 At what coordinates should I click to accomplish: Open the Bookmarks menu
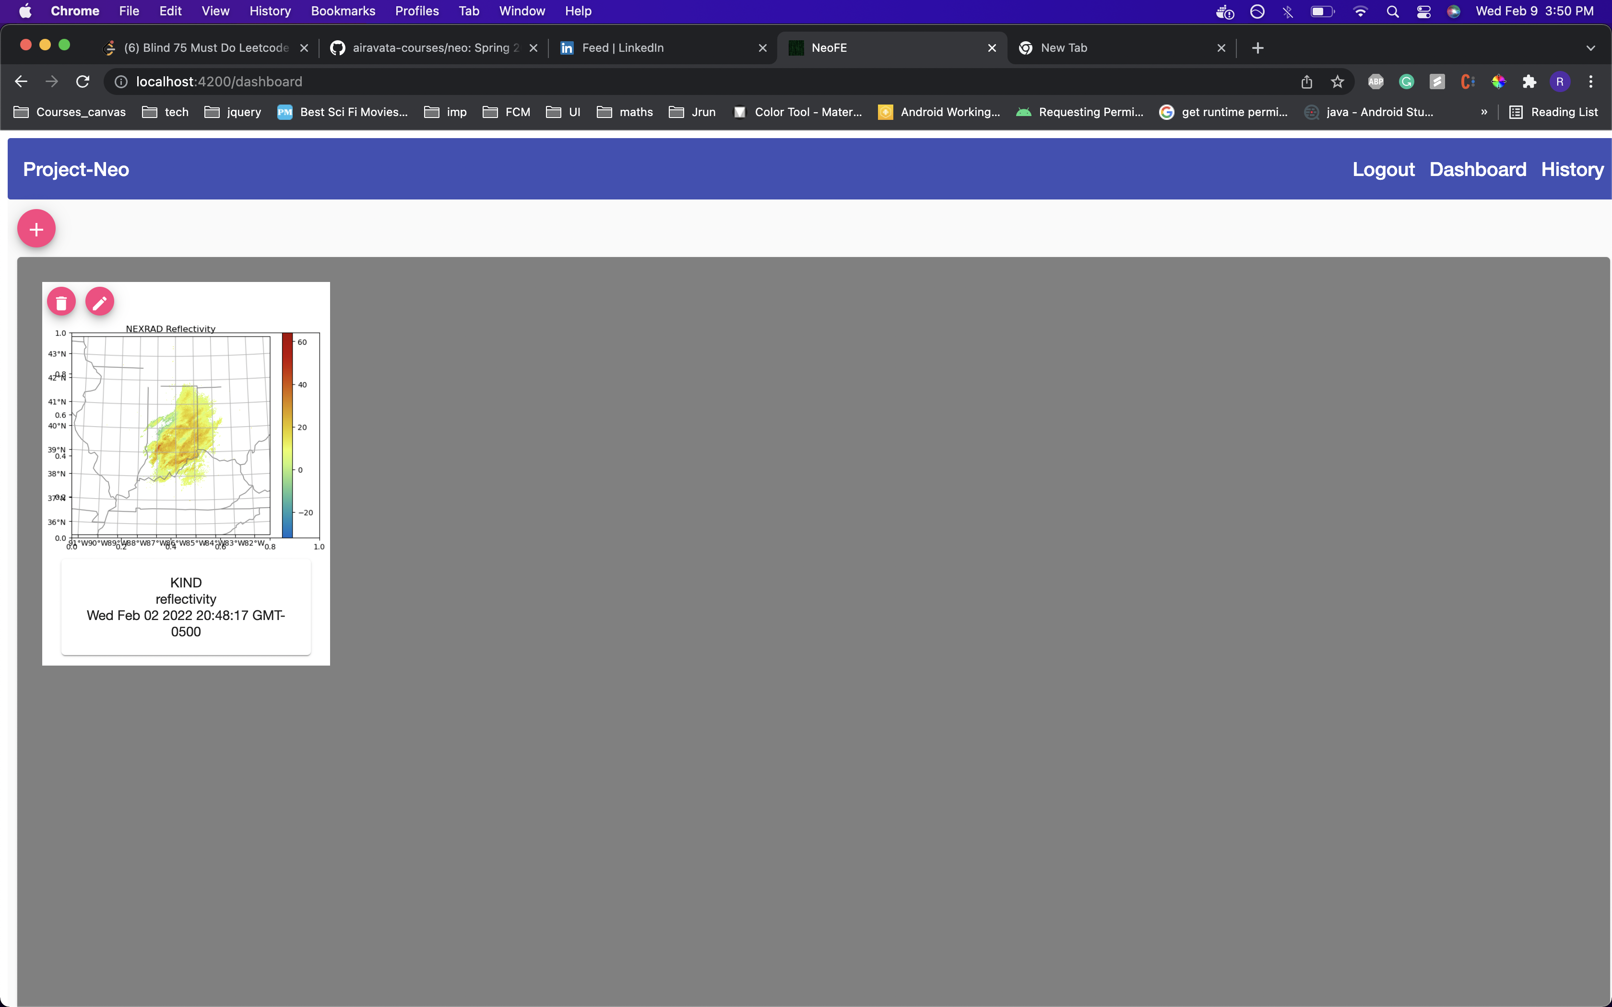(343, 12)
